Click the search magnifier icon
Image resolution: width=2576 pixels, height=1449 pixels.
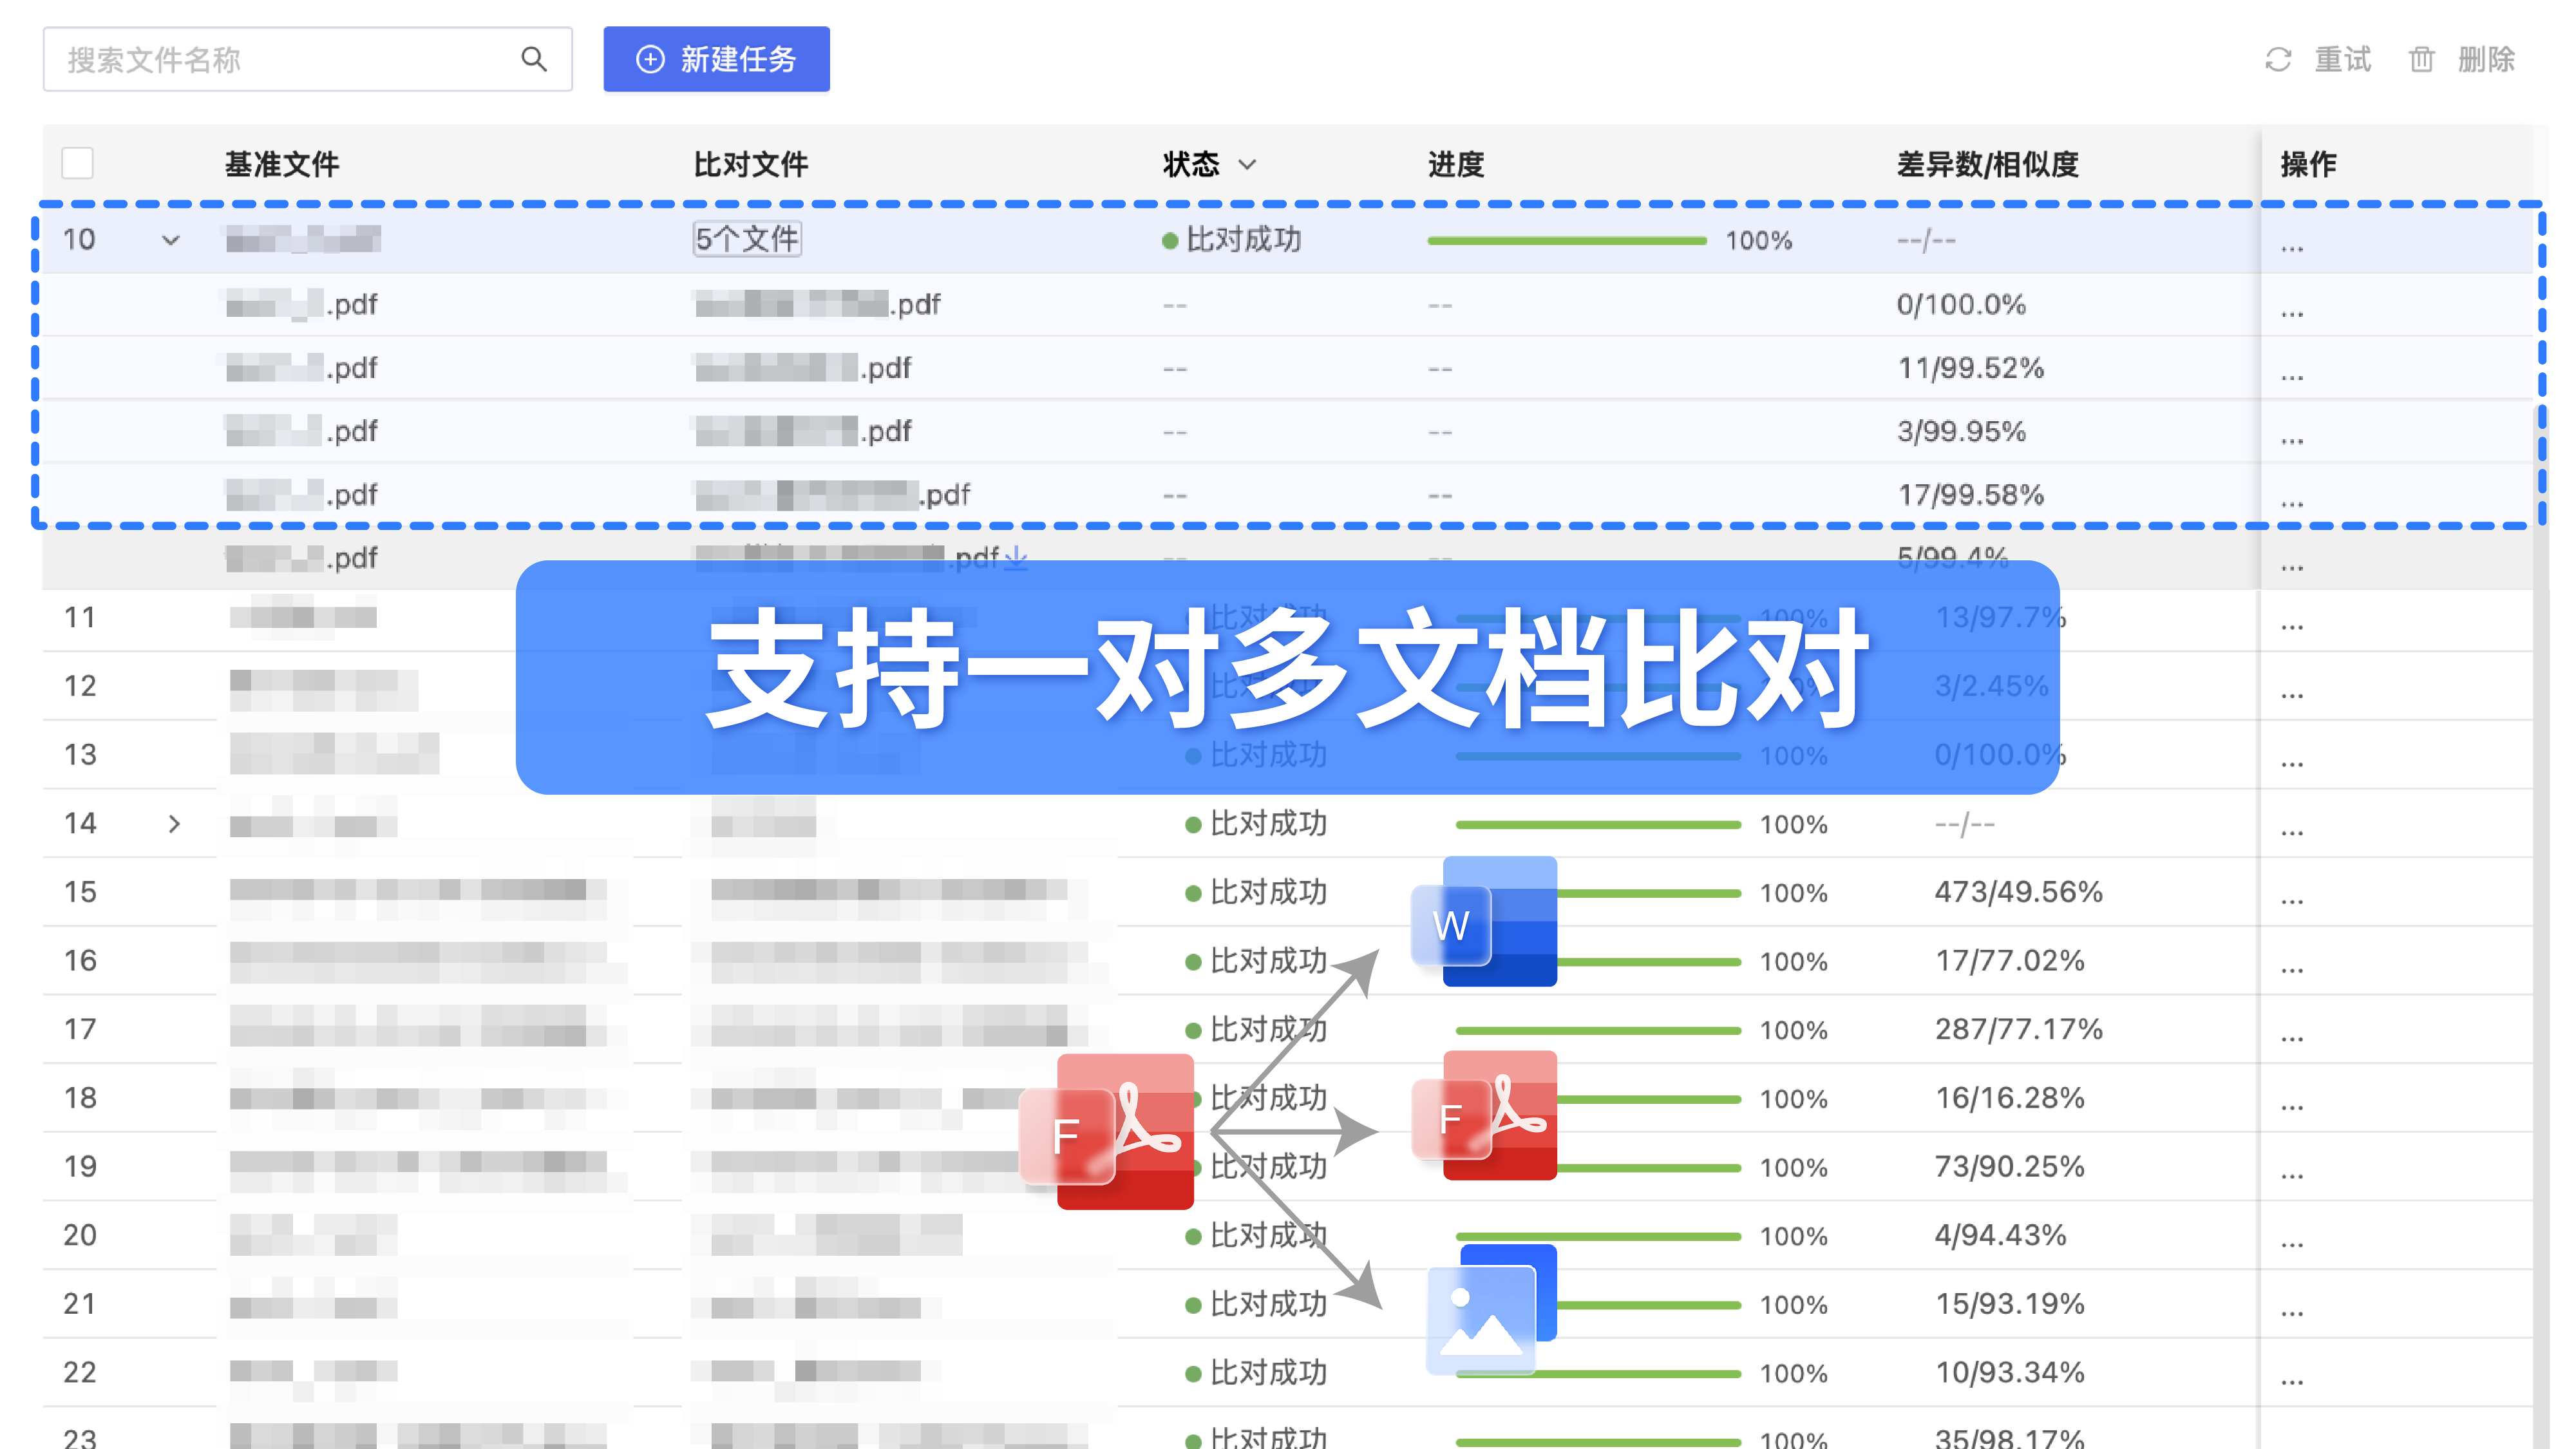pyautogui.click(x=534, y=59)
